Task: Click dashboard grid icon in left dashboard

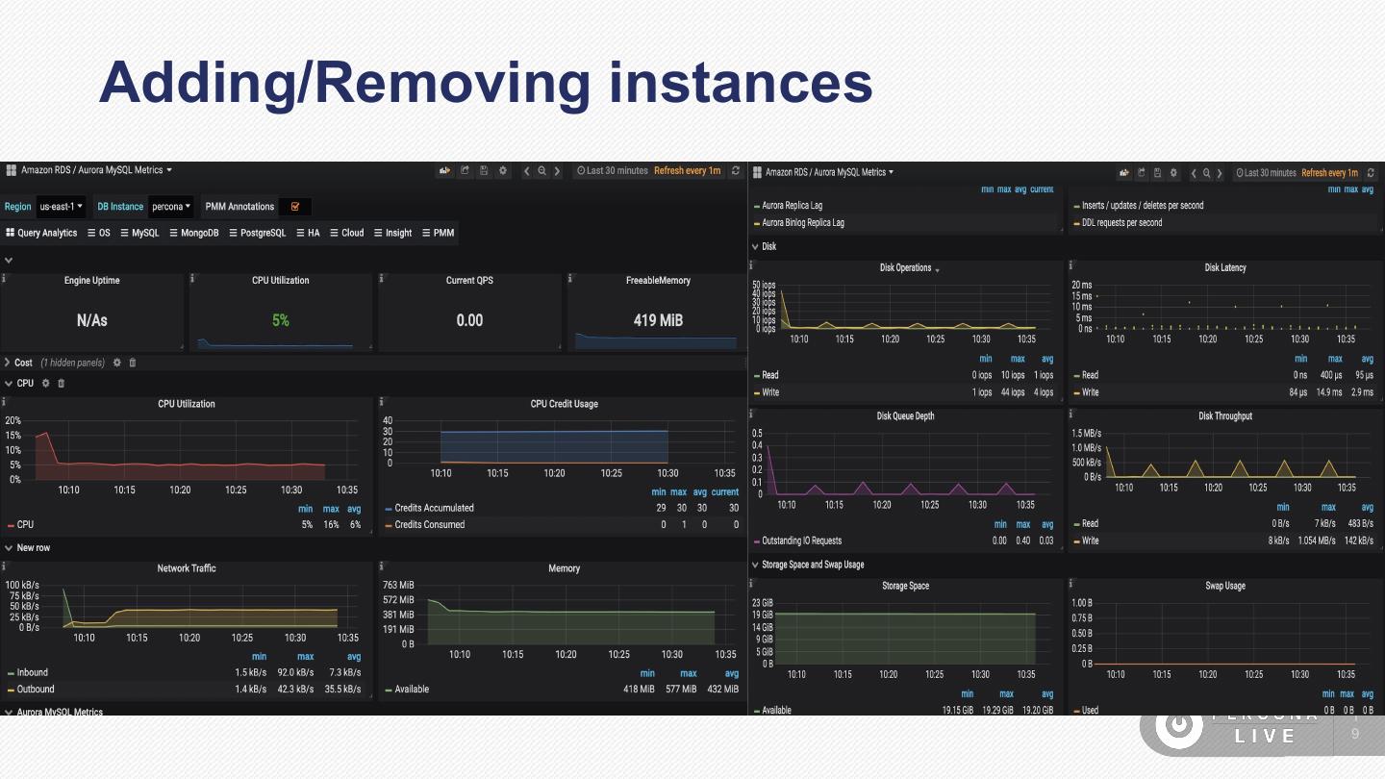Action: point(12,170)
